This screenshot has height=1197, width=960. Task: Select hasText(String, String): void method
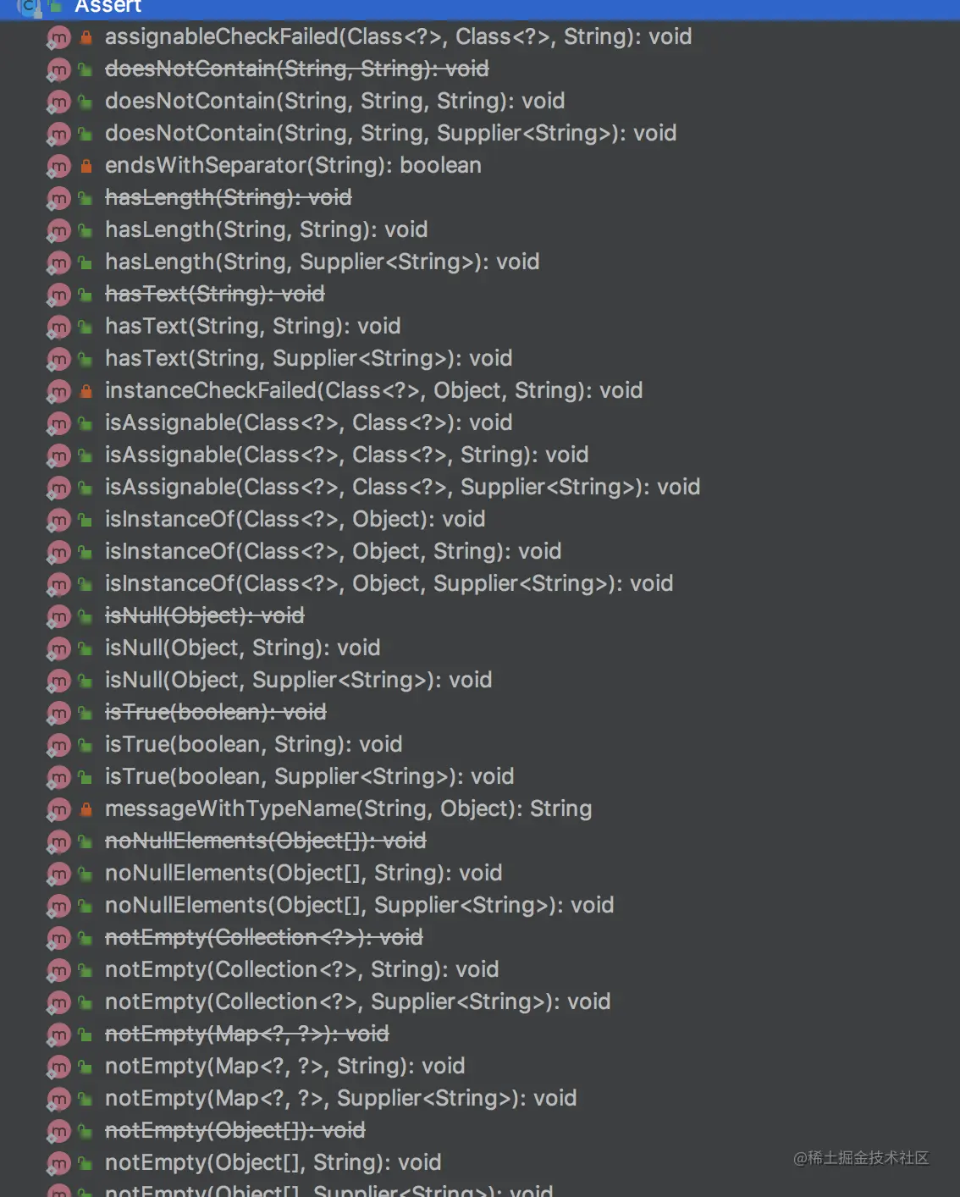(252, 326)
